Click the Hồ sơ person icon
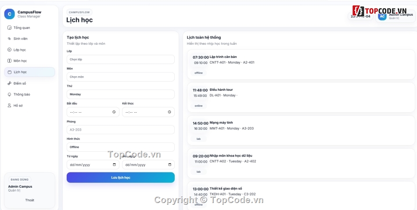 tap(9, 105)
